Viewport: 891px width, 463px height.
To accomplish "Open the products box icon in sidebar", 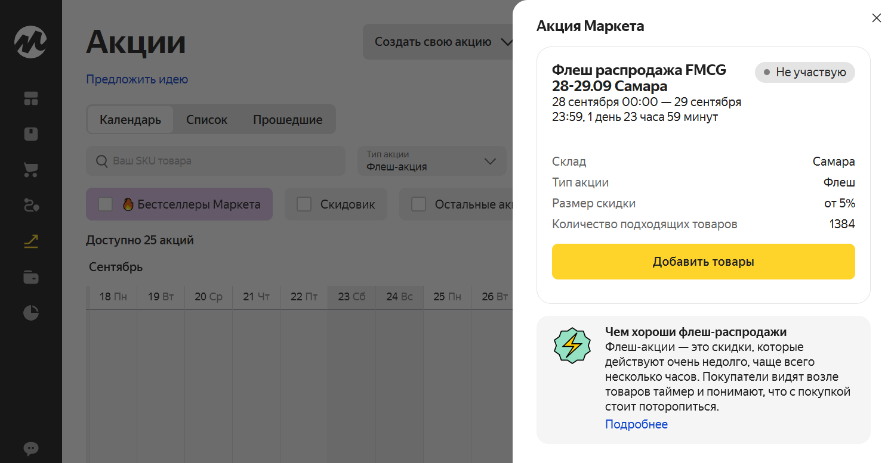I will [x=31, y=134].
